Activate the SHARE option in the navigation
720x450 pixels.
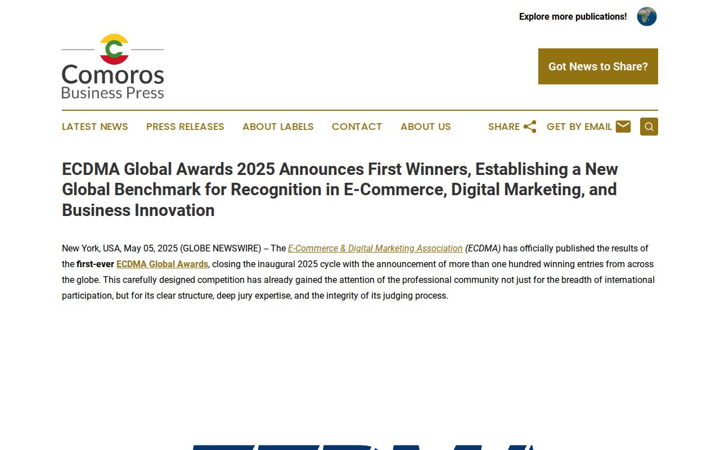point(505,127)
